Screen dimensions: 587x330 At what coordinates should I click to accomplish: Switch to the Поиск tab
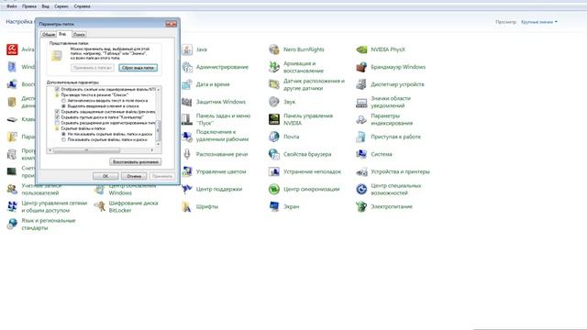tap(79, 35)
